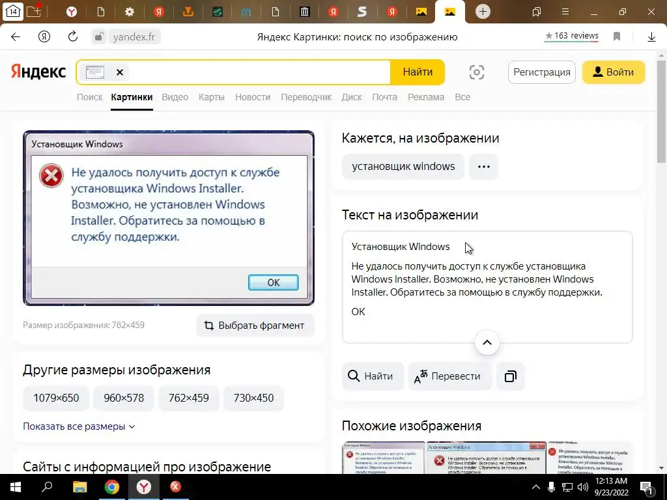The height and width of the screenshot is (500, 667).
Task: Click the Яндекс logo
Action: click(38, 72)
